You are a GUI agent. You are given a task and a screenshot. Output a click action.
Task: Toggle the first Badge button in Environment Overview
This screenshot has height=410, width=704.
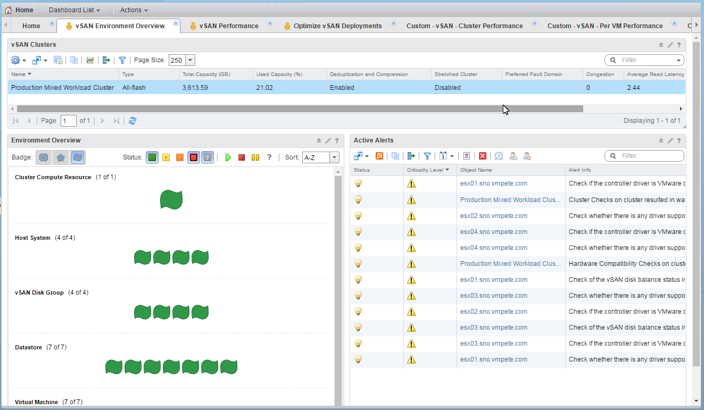click(44, 157)
